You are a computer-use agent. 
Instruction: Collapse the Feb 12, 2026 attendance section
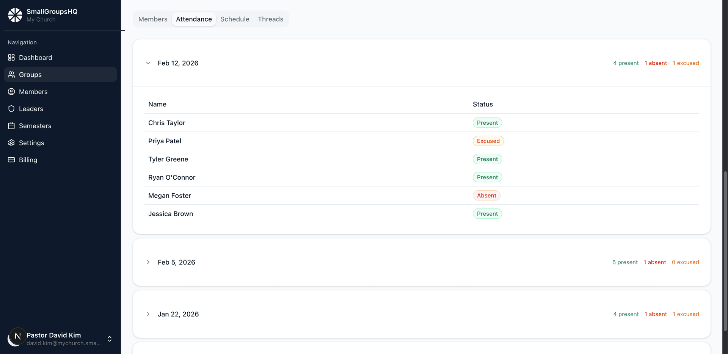148,63
